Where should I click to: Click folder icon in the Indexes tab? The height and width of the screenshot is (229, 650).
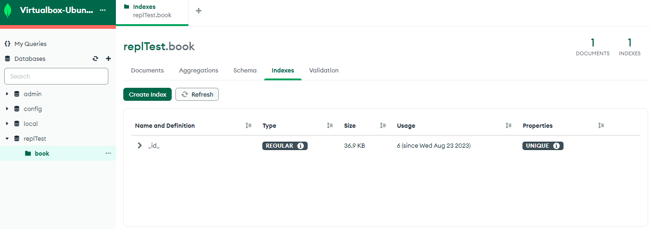[x=127, y=7]
